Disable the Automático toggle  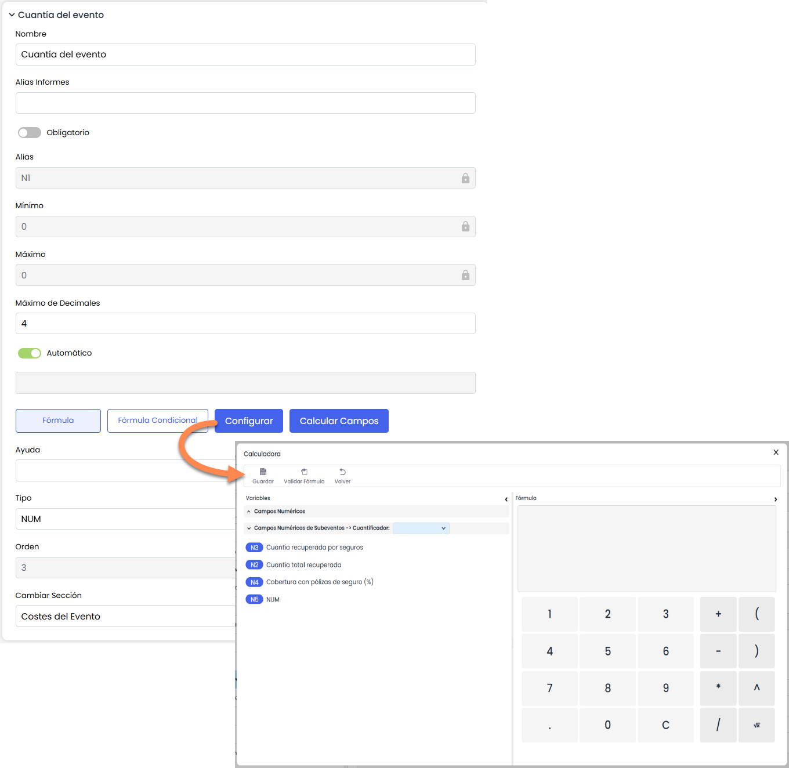30,353
